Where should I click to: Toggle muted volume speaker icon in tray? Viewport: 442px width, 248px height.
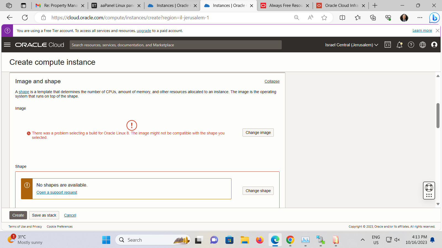397,240
